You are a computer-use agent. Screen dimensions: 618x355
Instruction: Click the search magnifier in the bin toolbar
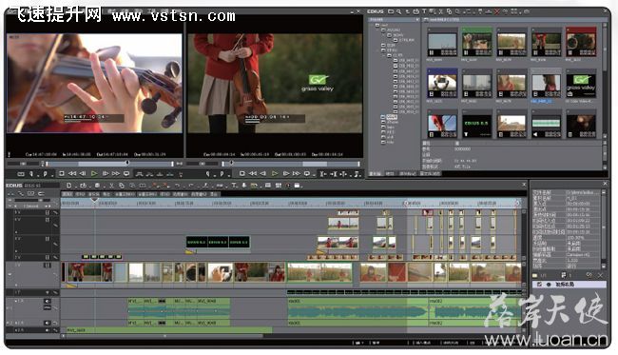point(398,11)
